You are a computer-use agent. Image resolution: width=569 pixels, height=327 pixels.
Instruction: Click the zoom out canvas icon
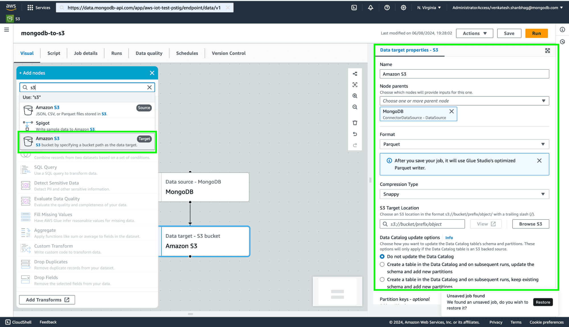(355, 107)
